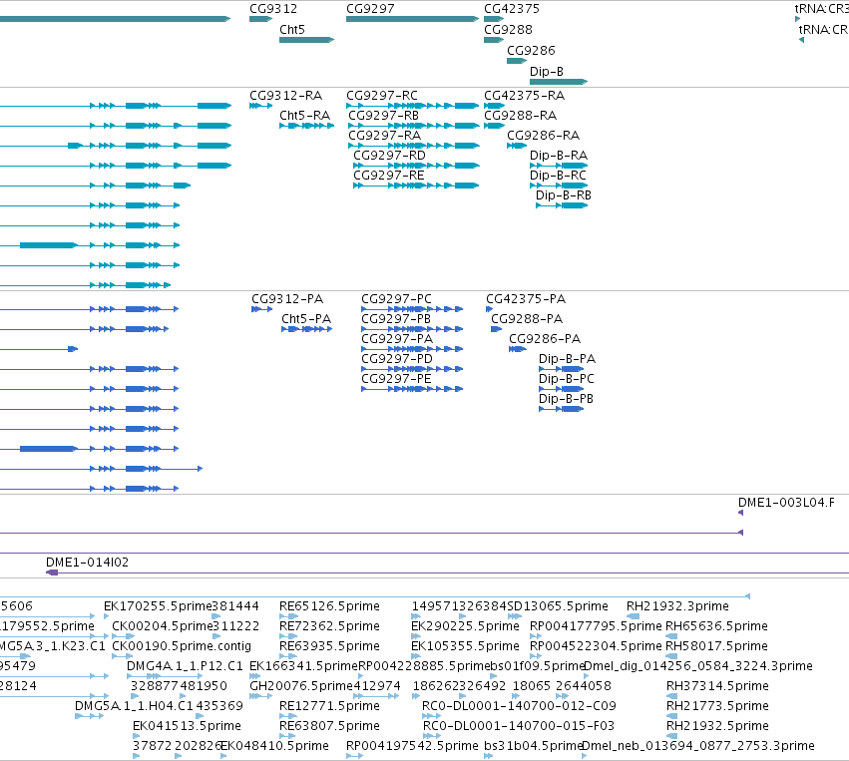This screenshot has height=761, width=849.
Task: Click the CG9297-PB protein label
Action: (396, 319)
